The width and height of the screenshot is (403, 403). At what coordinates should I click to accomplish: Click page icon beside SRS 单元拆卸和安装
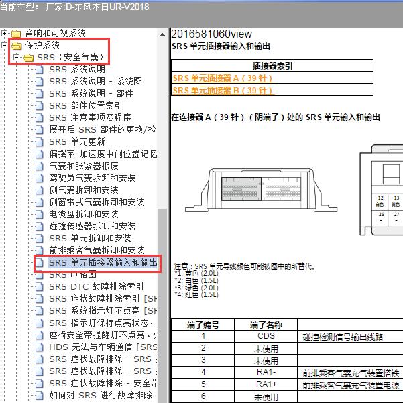(40, 239)
